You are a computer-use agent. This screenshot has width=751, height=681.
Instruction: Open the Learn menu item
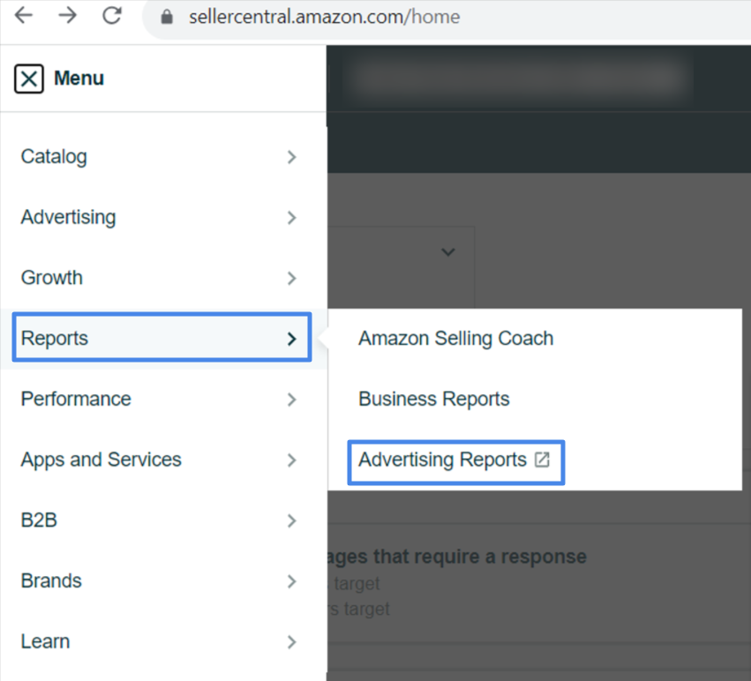point(163,641)
